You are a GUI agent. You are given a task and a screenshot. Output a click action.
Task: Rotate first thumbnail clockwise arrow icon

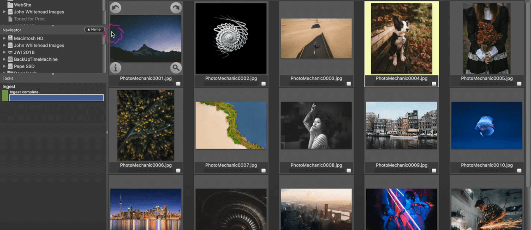[x=176, y=7]
